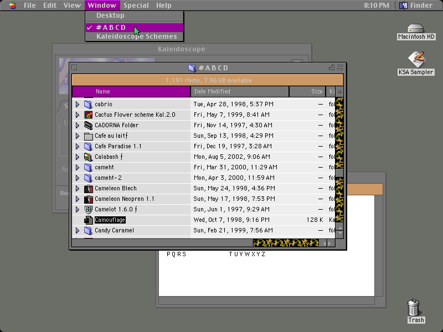
Task: Open the Apple menu icon
Action: click(12, 5)
